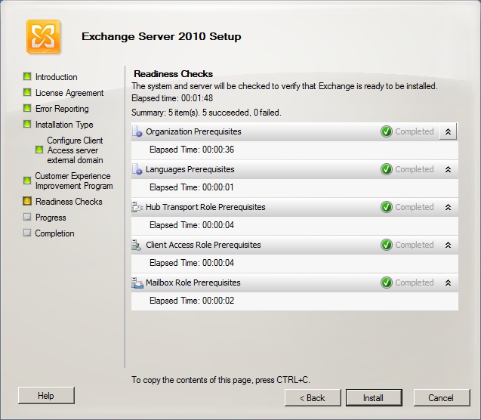Image resolution: width=481 pixels, height=420 pixels.
Task: Click the License Agreement step indicator
Action: point(27,92)
